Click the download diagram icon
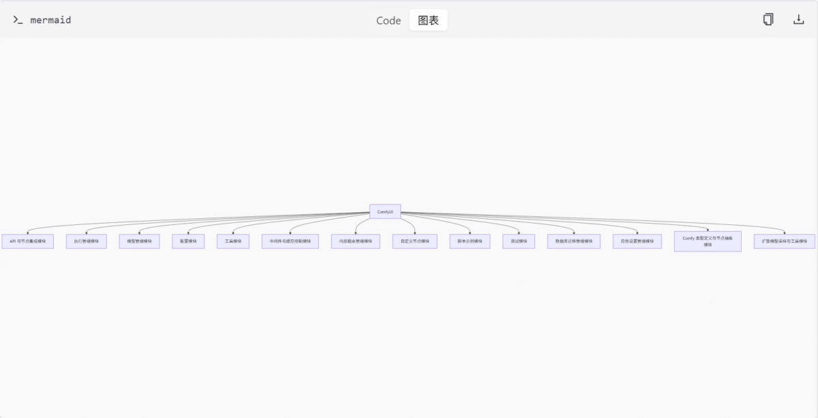This screenshot has width=818, height=418. pos(799,20)
